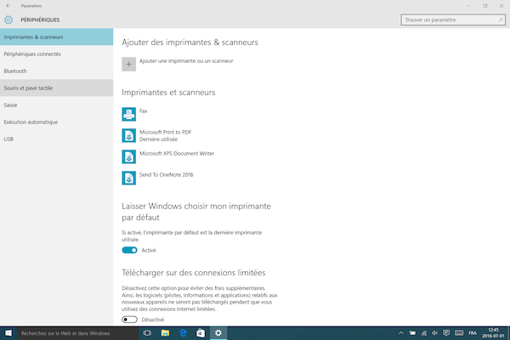Click the plus icon to add a printer
This screenshot has height=340, width=510.
[x=129, y=64]
